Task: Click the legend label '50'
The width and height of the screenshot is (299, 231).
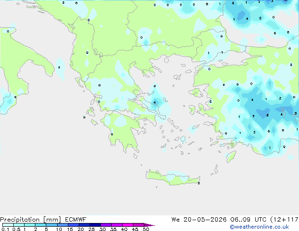Action: (146, 229)
